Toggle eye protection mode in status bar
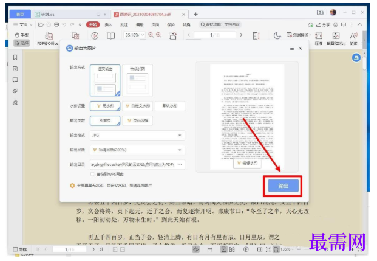 [x=196, y=249]
